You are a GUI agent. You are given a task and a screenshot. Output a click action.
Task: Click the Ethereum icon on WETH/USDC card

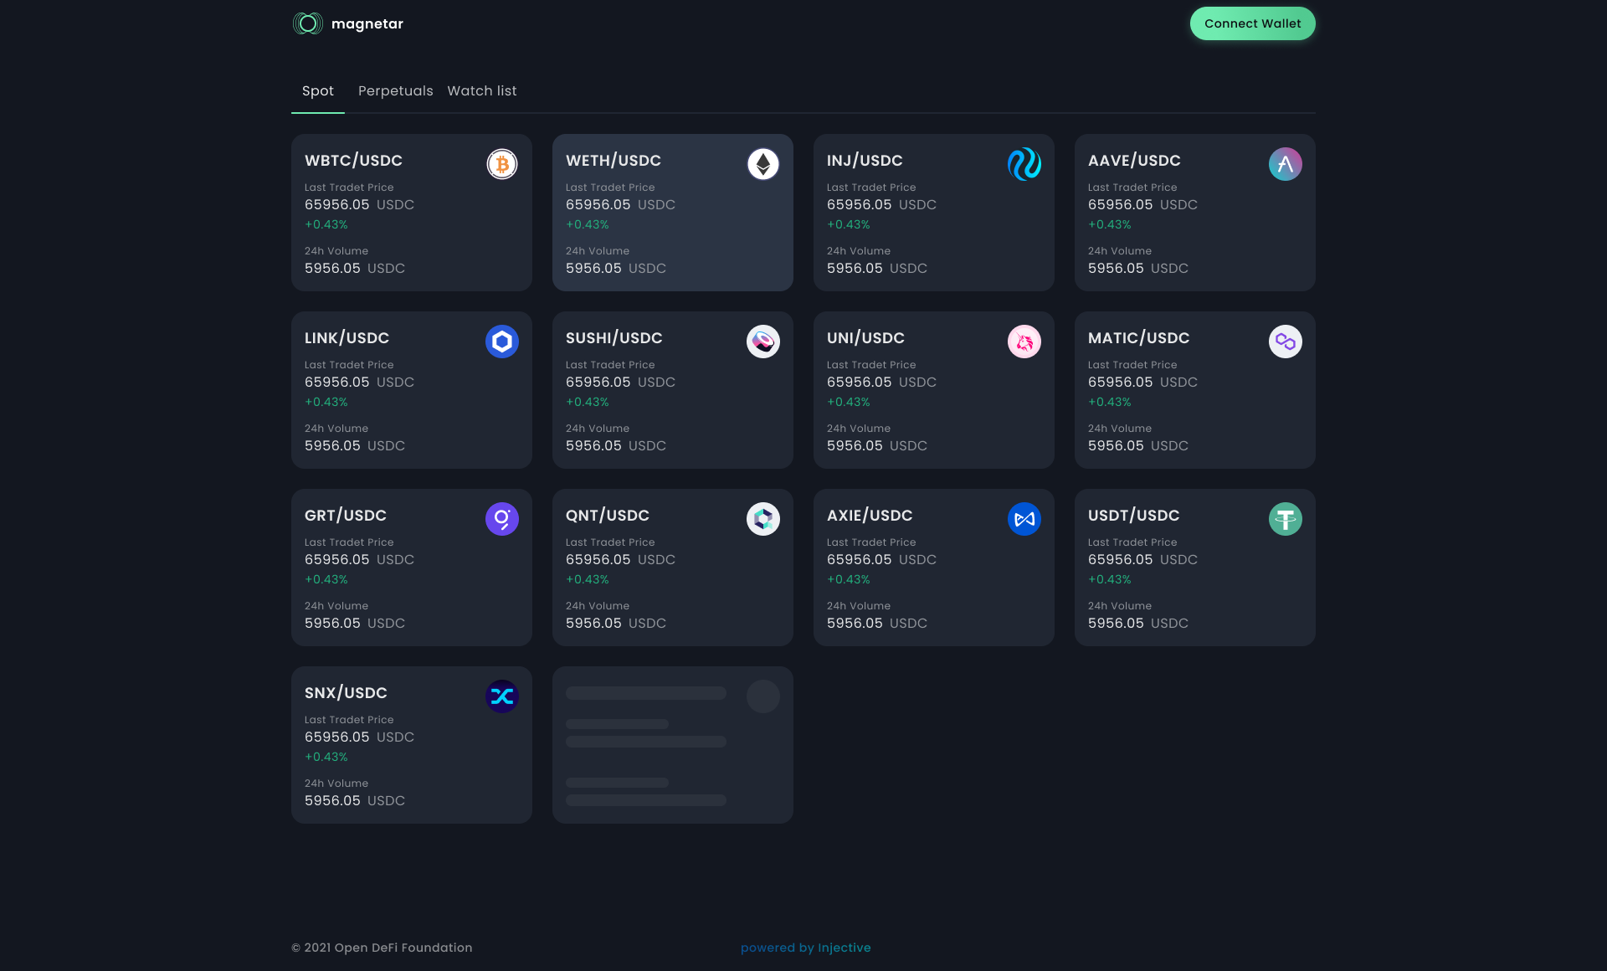tap(763, 164)
